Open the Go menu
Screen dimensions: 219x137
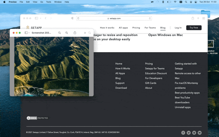[x=42, y=2]
